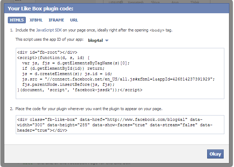
Task: Click the js.src connect.facebook.net code line
Action: pos(118,79)
